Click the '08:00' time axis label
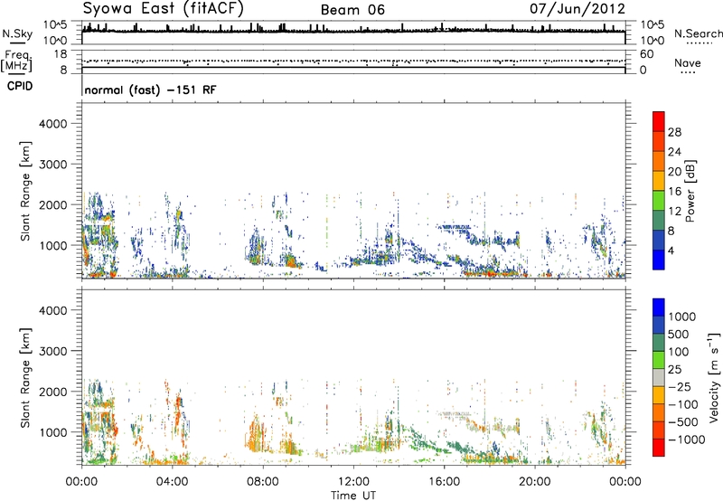723x501 pixels. [x=262, y=482]
